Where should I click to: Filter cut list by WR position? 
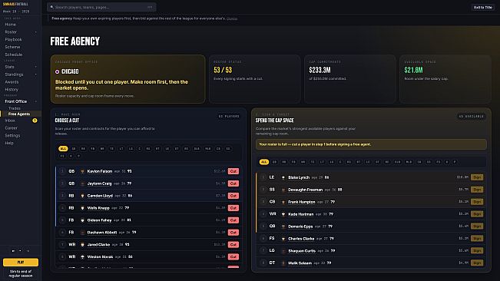[x=102, y=148]
